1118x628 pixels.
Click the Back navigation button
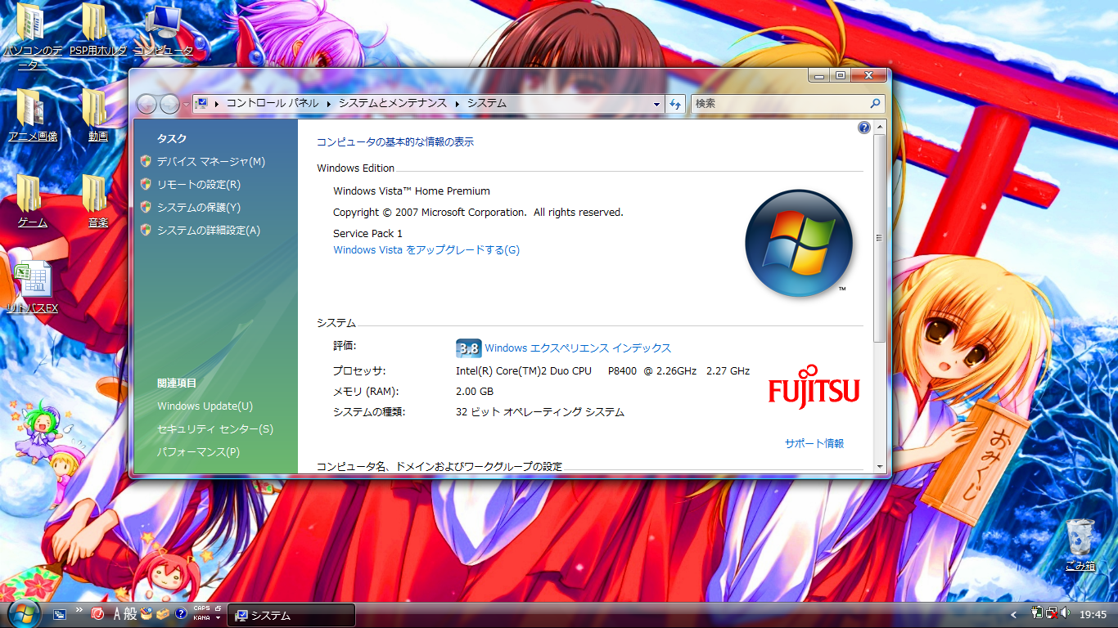147,104
